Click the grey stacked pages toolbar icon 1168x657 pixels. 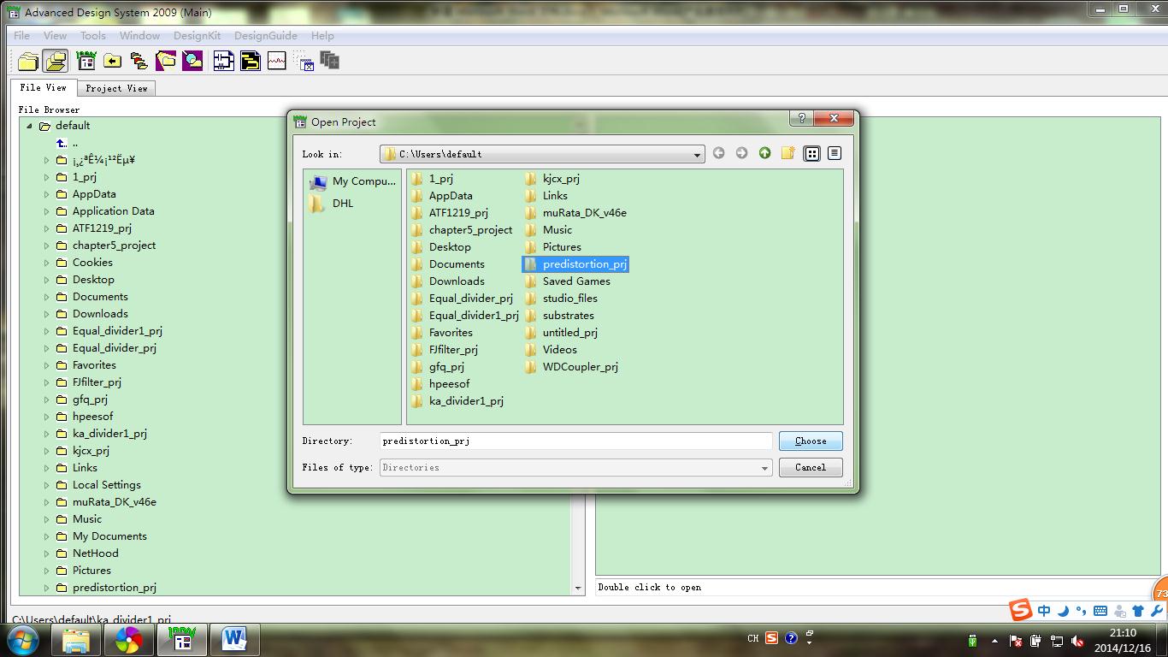click(x=330, y=61)
